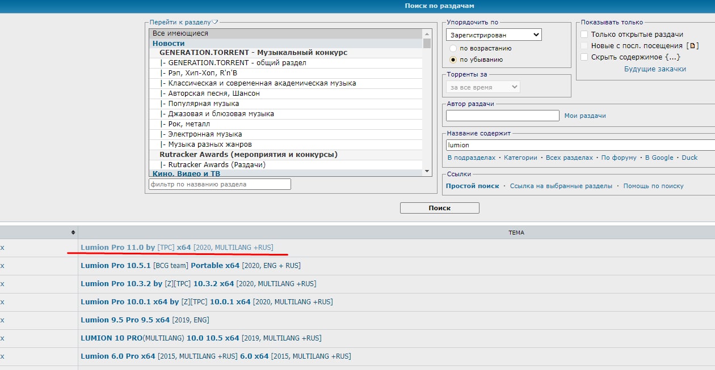The height and width of the screenshot is (370, 715).
Task: Select по убыванию radio button
Action: click(x=453, y=59)
